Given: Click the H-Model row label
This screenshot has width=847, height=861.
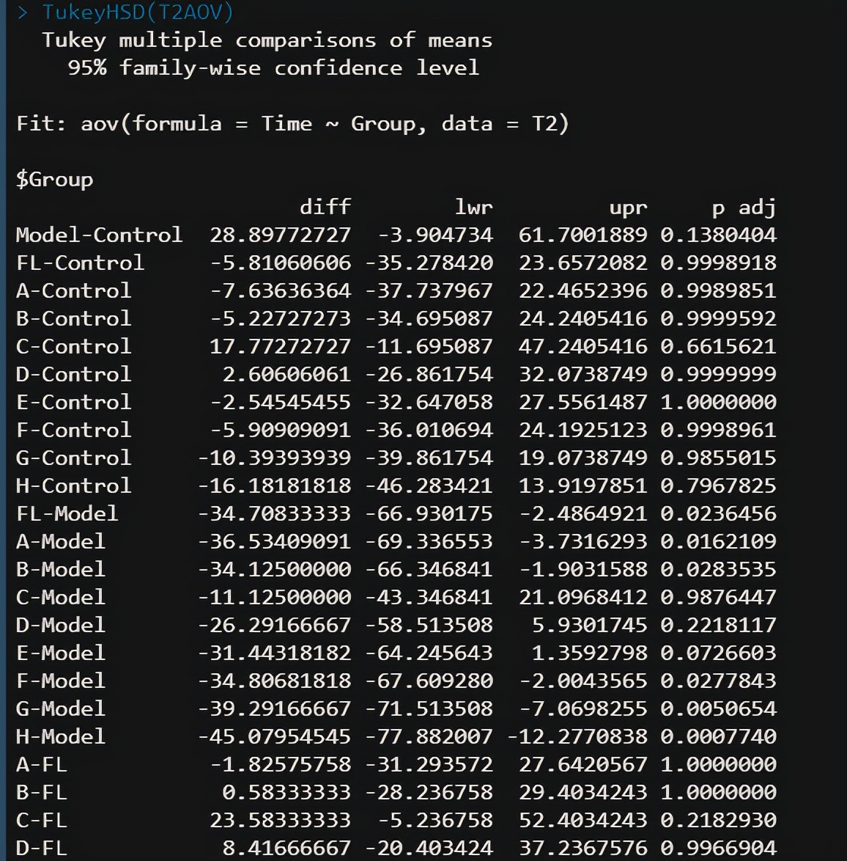Looking at the screenshot, I should (x=61, y=736).
